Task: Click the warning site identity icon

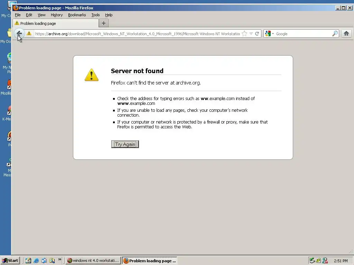Action: coord(29,33)
